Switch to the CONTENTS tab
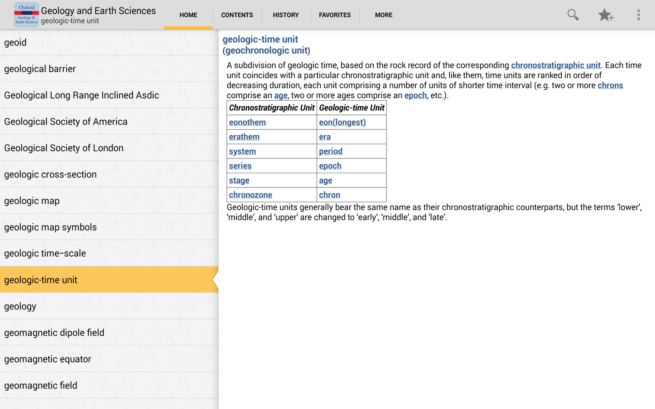The image size is (655, 409). (x=237, y=15)
